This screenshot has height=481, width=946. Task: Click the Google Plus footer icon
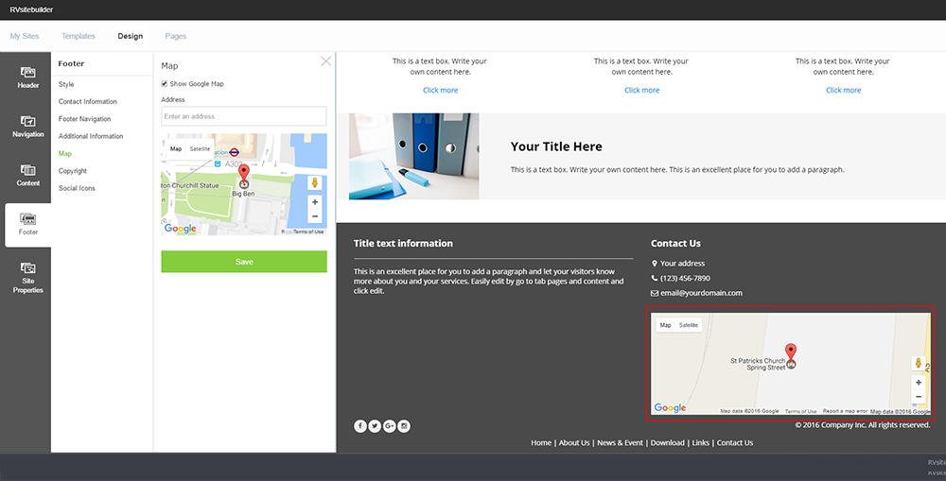(x=389, y=426)
